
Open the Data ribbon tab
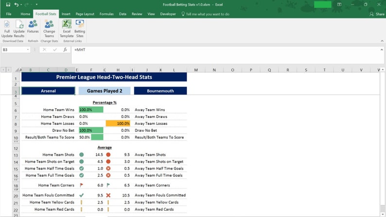click(123, 14)
